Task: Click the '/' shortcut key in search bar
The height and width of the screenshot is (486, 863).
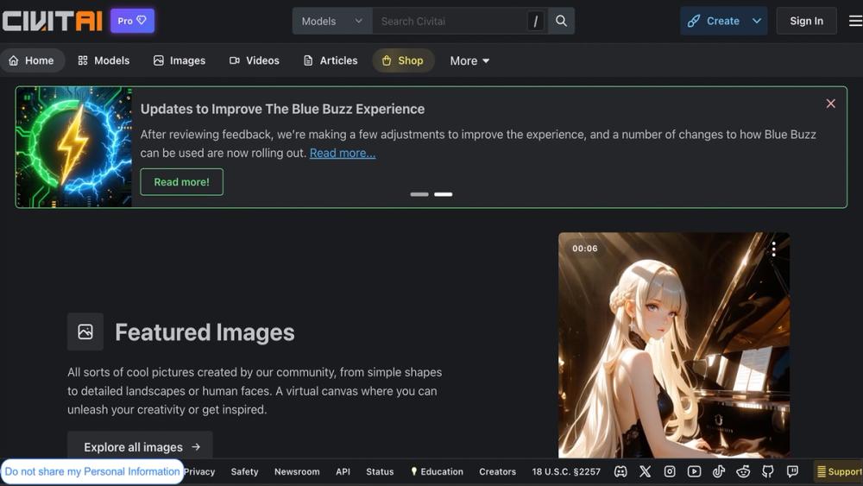Action: [x=536, y=22]
